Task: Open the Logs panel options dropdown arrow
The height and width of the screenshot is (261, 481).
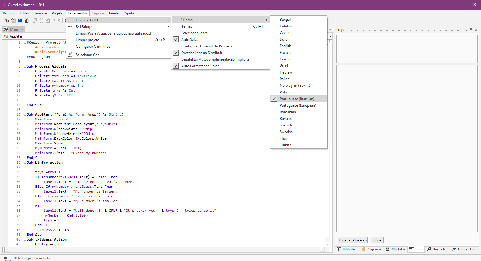Action: click(x=466, y=30)
